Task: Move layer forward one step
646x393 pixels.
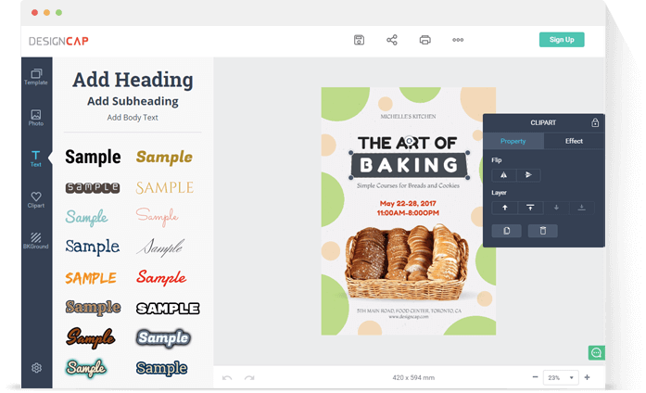Action: (505, 208)
